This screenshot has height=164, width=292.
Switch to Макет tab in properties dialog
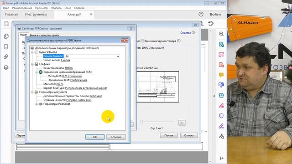coord(24,35)
